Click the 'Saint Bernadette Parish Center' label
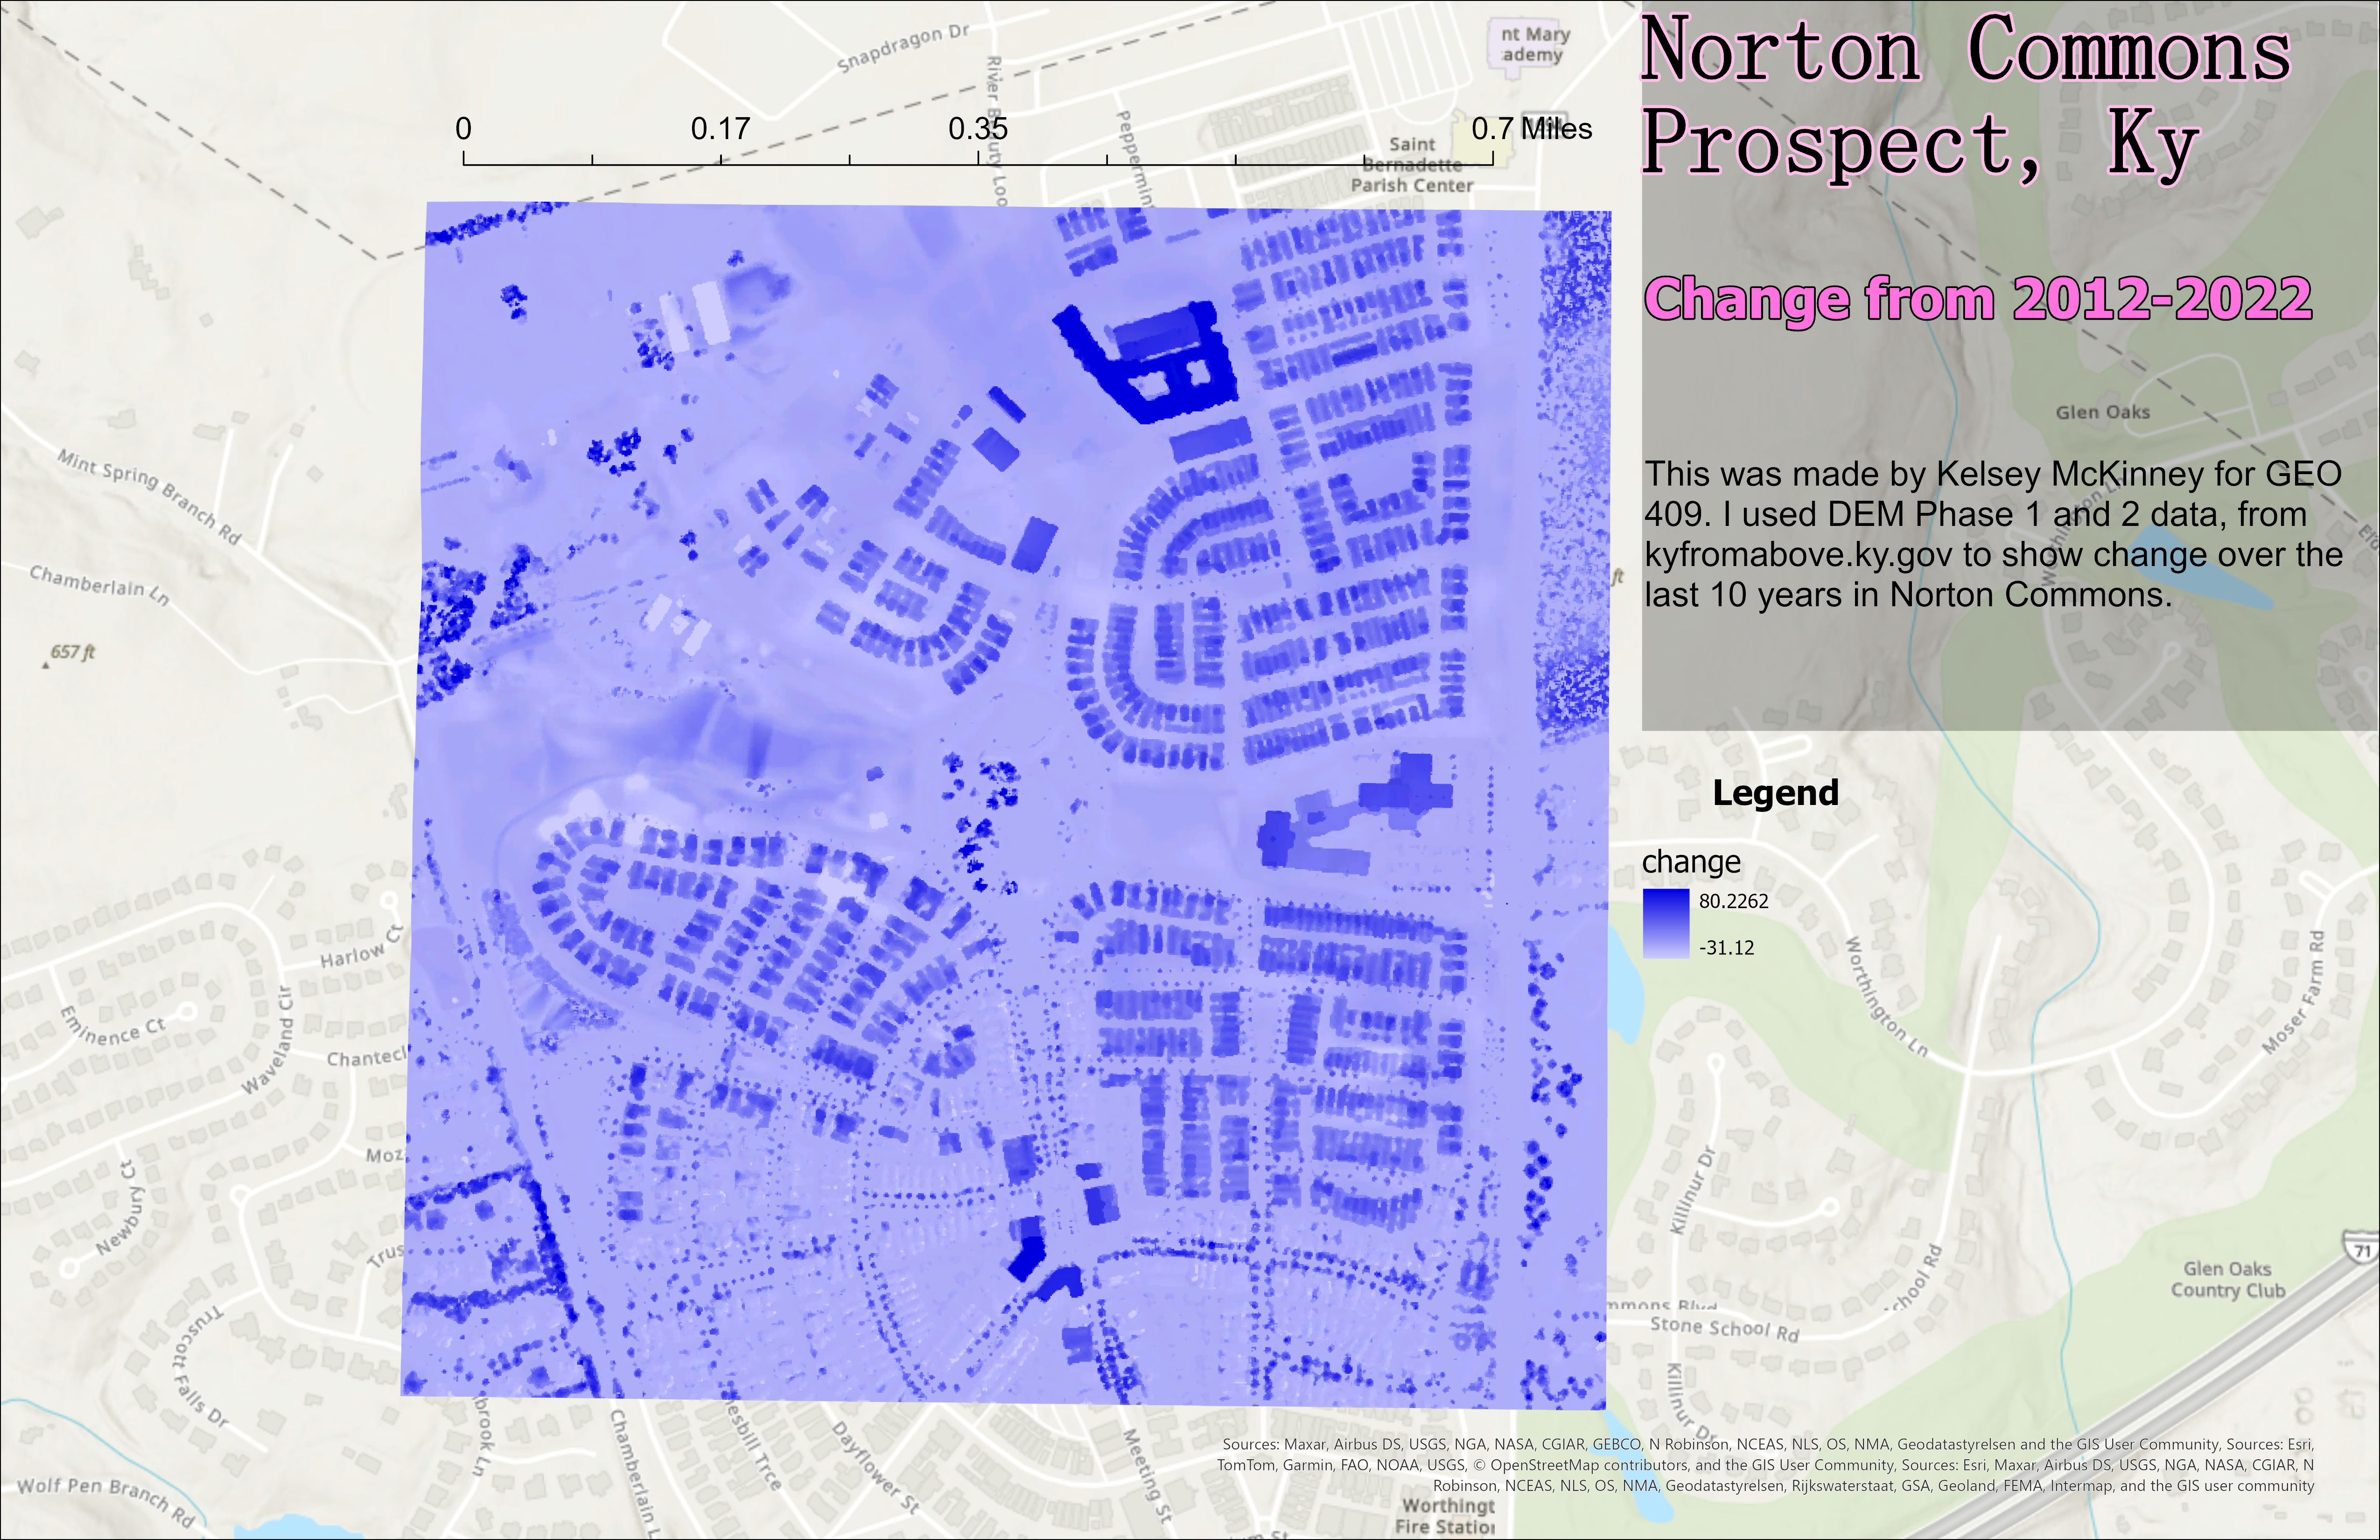The width and height of the screenshot is (2380, 1540). coord(1413,165)
